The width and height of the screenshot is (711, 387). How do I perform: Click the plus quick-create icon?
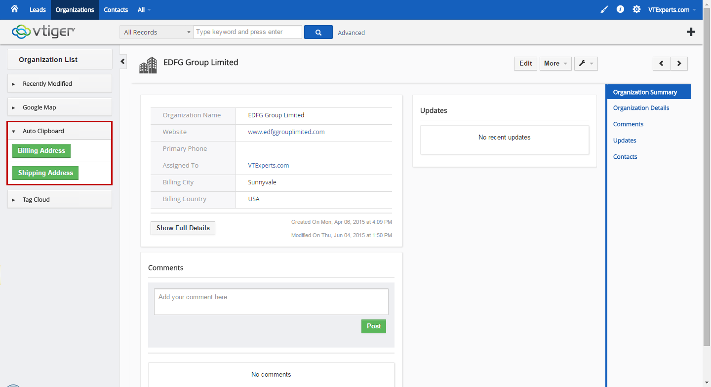[691, 32]
